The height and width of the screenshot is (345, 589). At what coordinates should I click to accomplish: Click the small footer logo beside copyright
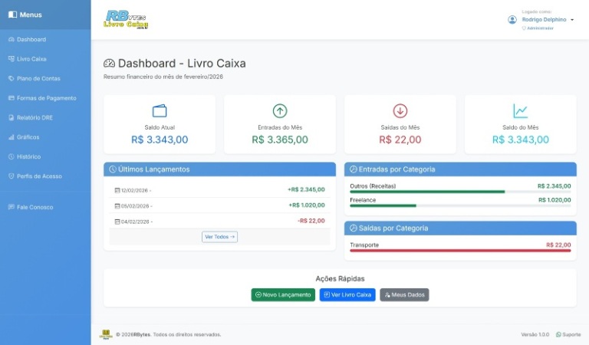coord(106,334)
